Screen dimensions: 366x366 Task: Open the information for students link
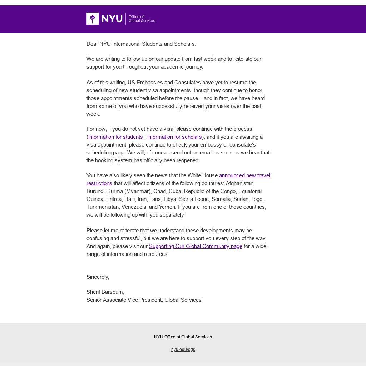(115, 137)
